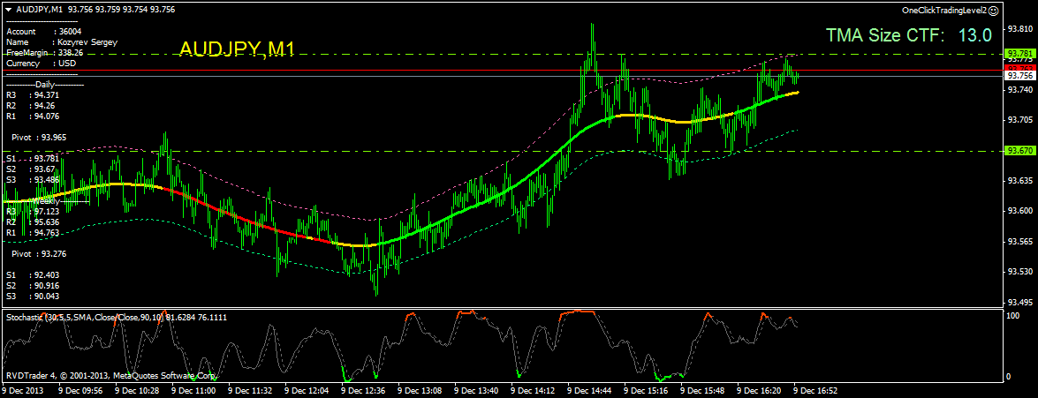This screenshot has height=398, width=1038.
Task: Click the R3 : 94.371 daily level
Action: pyautogui.click(x=33, y=95)
